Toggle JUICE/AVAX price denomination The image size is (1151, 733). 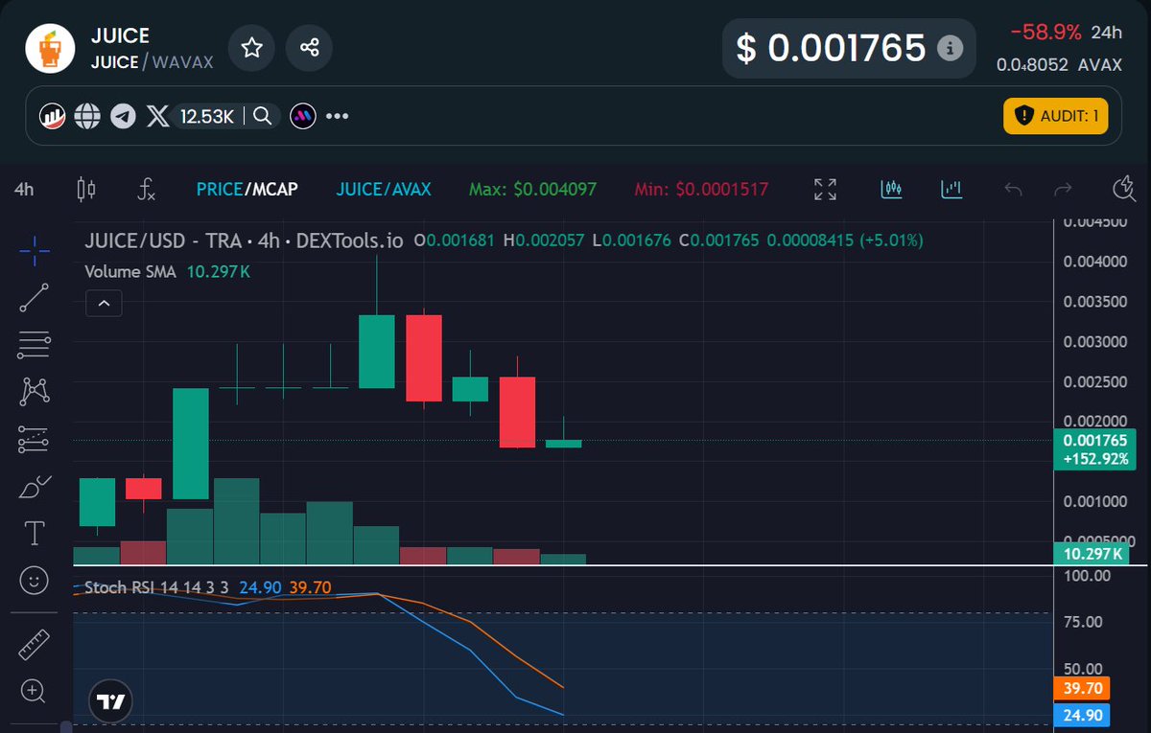click(x=384, y=190)
